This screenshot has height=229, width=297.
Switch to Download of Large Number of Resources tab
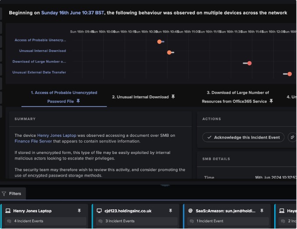click(238, 97)
